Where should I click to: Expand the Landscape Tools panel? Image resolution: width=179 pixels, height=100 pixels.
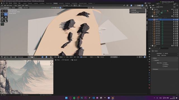[x=137, y=12]
